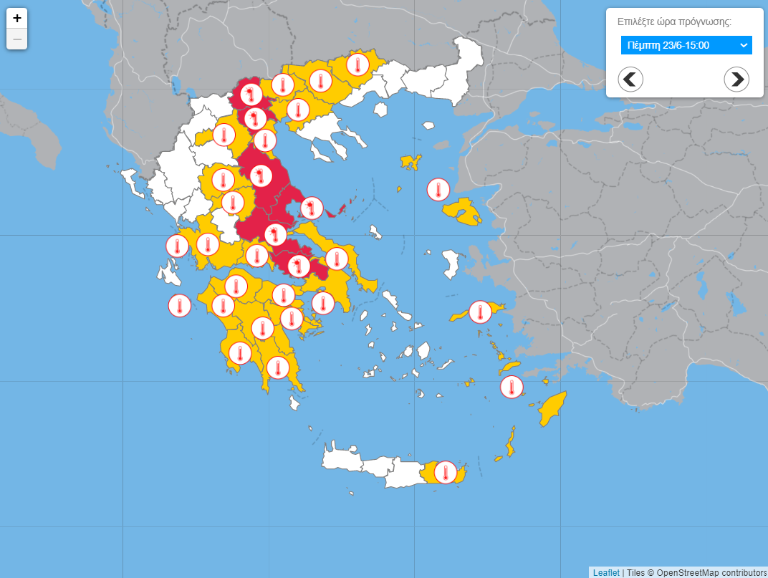The height and width of the screenshot is (578, 768).
Task: Open heat marker on red Attica region
Action: pos(298,266)
